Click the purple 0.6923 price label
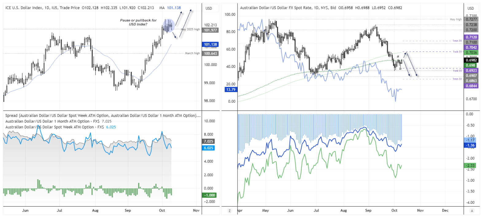 [x=471, y=71]
